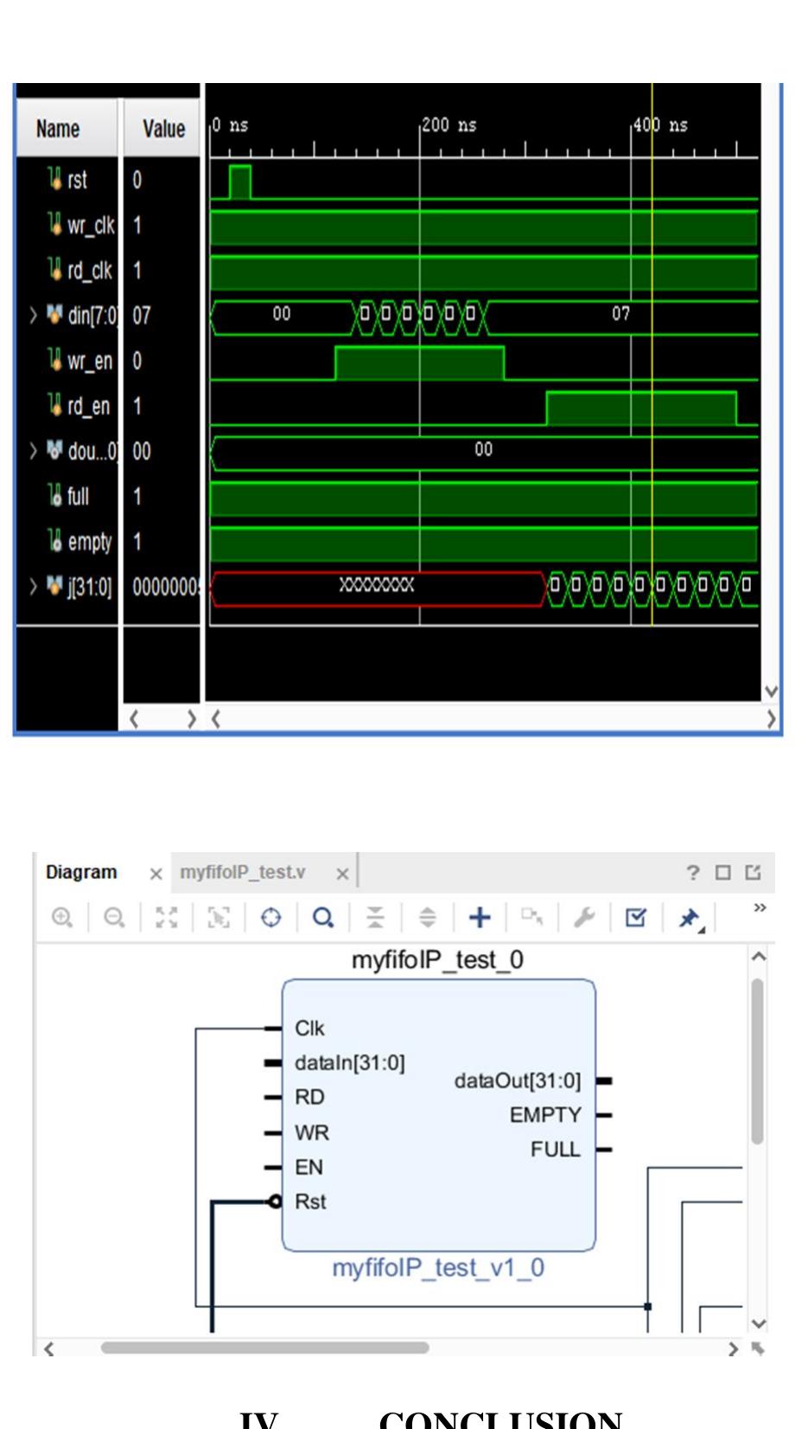Click the dataOut[31:0] output port
The height and width of the screenshot is (1429, 808).
518,1081
